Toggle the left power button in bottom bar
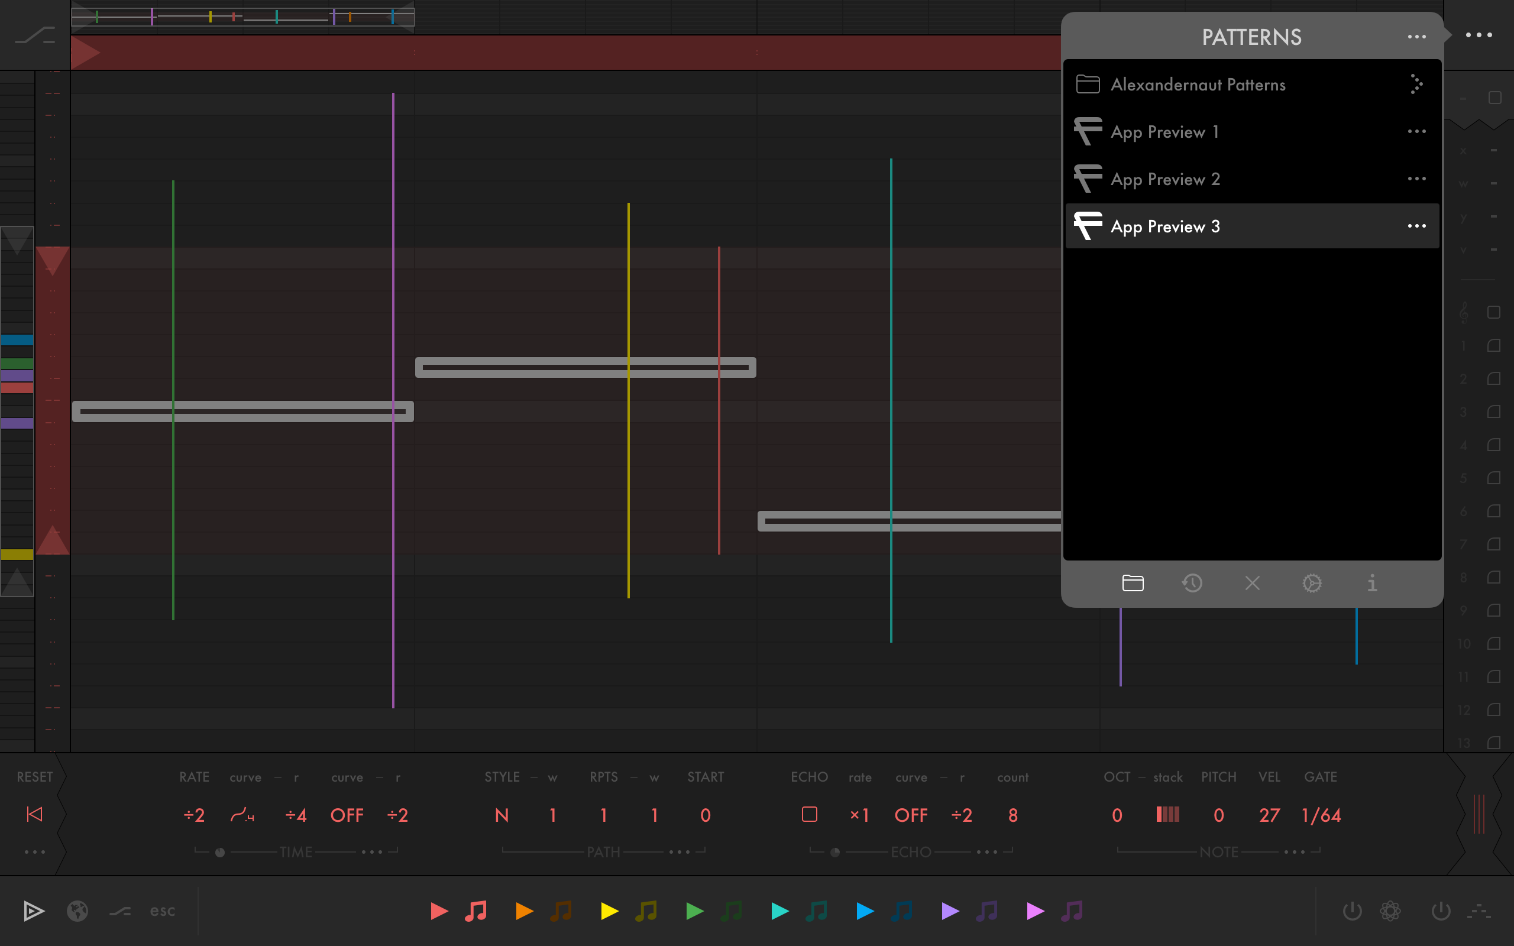 pos(1352,911)
